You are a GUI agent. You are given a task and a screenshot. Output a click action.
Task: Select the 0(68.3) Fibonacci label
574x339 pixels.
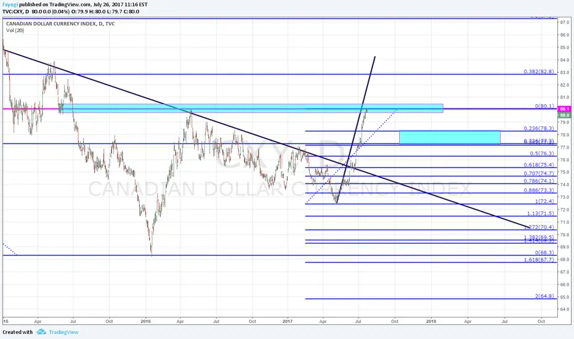point(544,253)
